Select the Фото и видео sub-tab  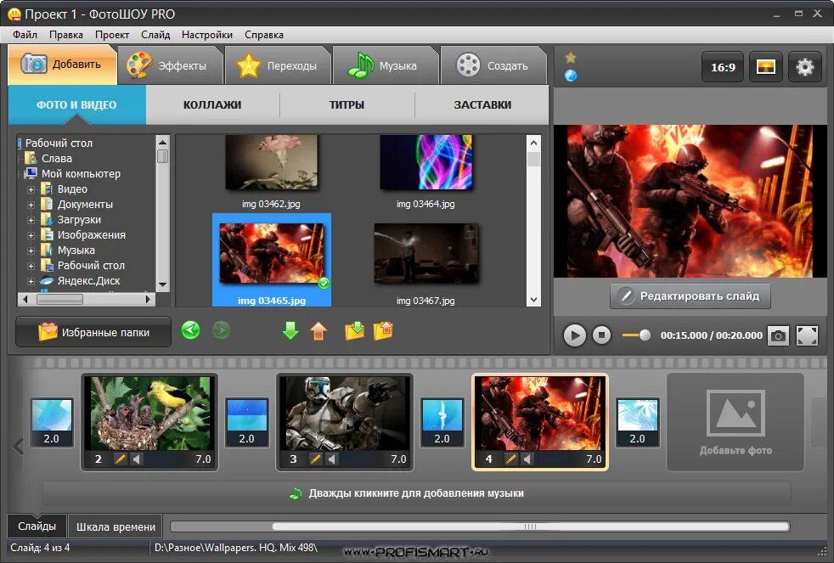click(76, 104)
